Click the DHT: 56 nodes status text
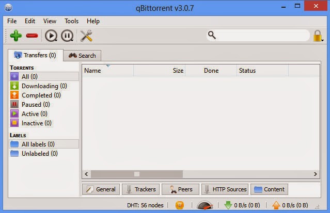 (145, 205)
